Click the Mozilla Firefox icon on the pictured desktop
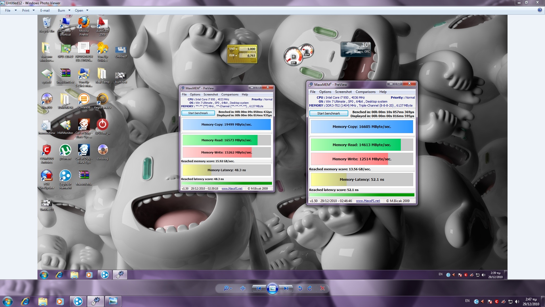 (x=84, y=26)
